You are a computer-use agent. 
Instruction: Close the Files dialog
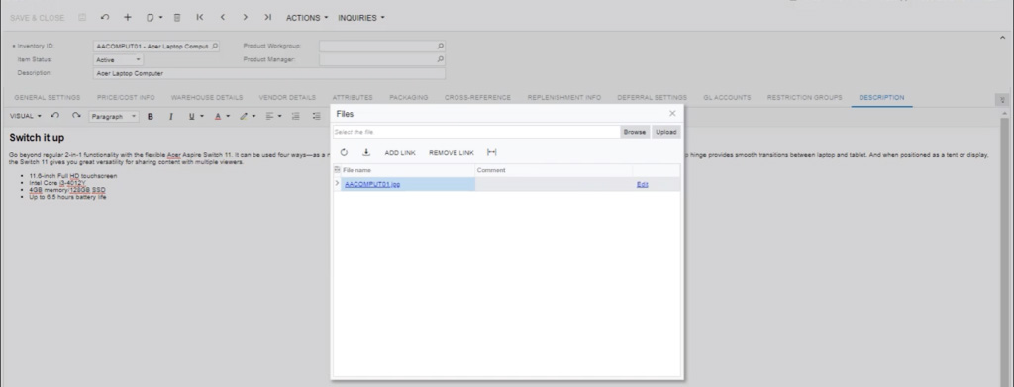pos(672,113)
